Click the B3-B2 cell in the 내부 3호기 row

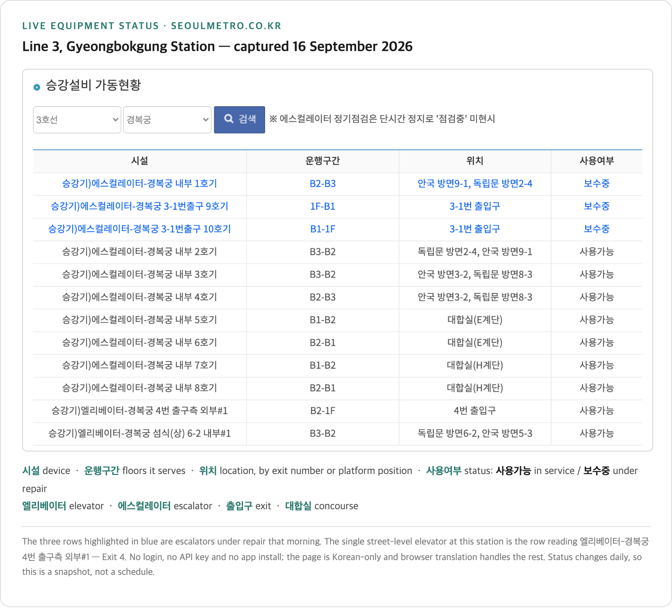pyautogui.click(x=322, y=275)
